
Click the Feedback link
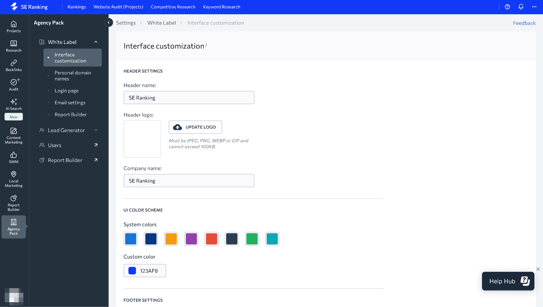(x=524, y=23)
